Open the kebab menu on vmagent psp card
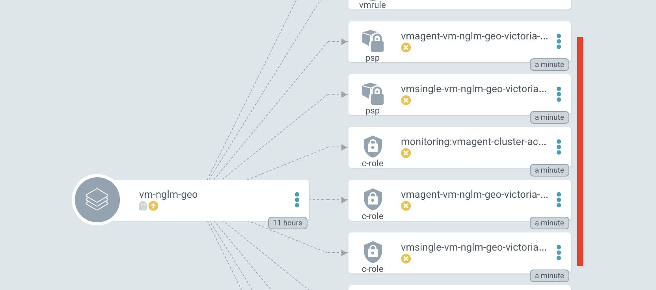Screen dimensions: 656x290 [559, 41]
